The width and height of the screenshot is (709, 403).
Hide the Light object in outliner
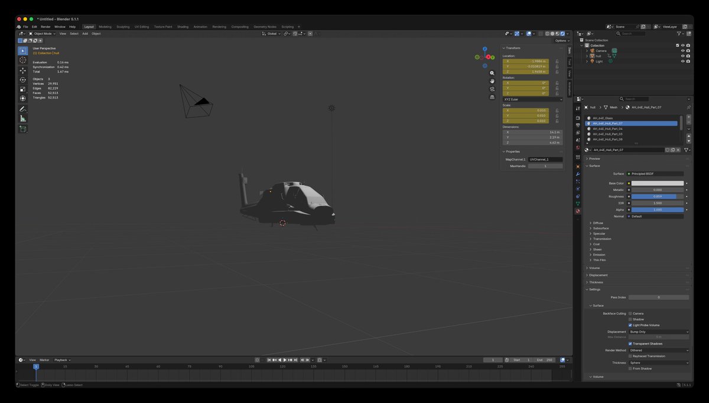tap(682, 61)
